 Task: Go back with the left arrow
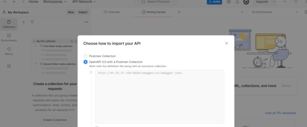(x=14, y=2)
